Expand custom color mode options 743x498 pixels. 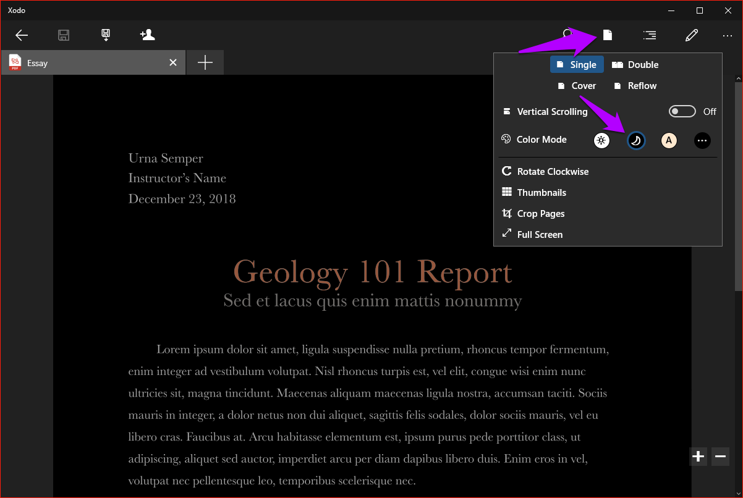702,140
